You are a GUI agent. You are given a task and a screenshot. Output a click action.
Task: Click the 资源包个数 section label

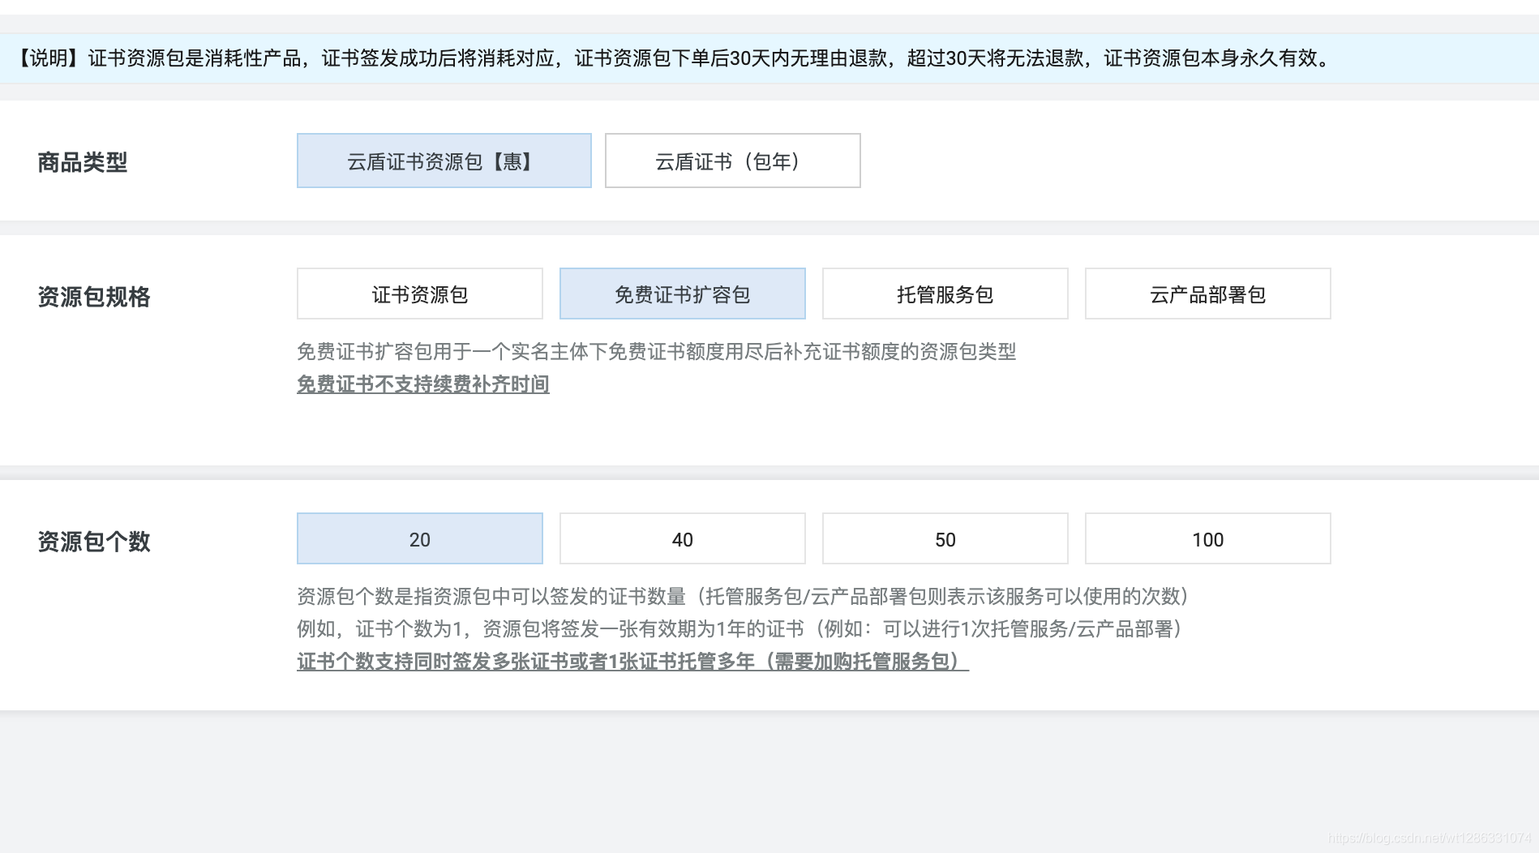pyautogui.click(x=94, y=542)
